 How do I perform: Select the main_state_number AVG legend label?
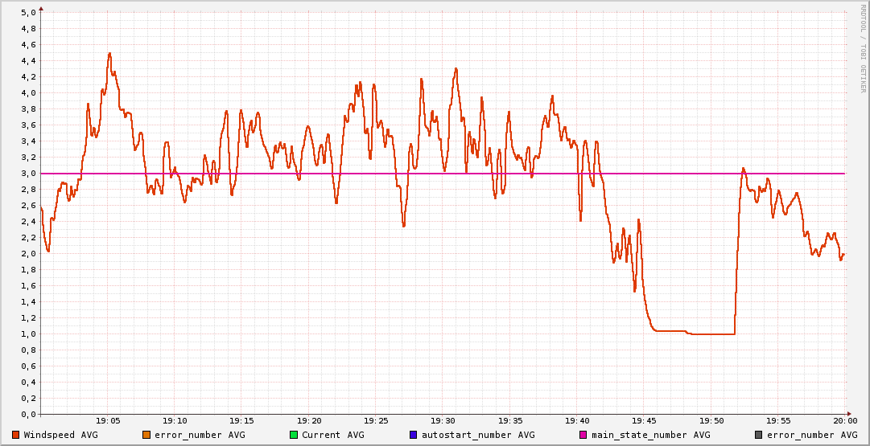click(651, 435)
